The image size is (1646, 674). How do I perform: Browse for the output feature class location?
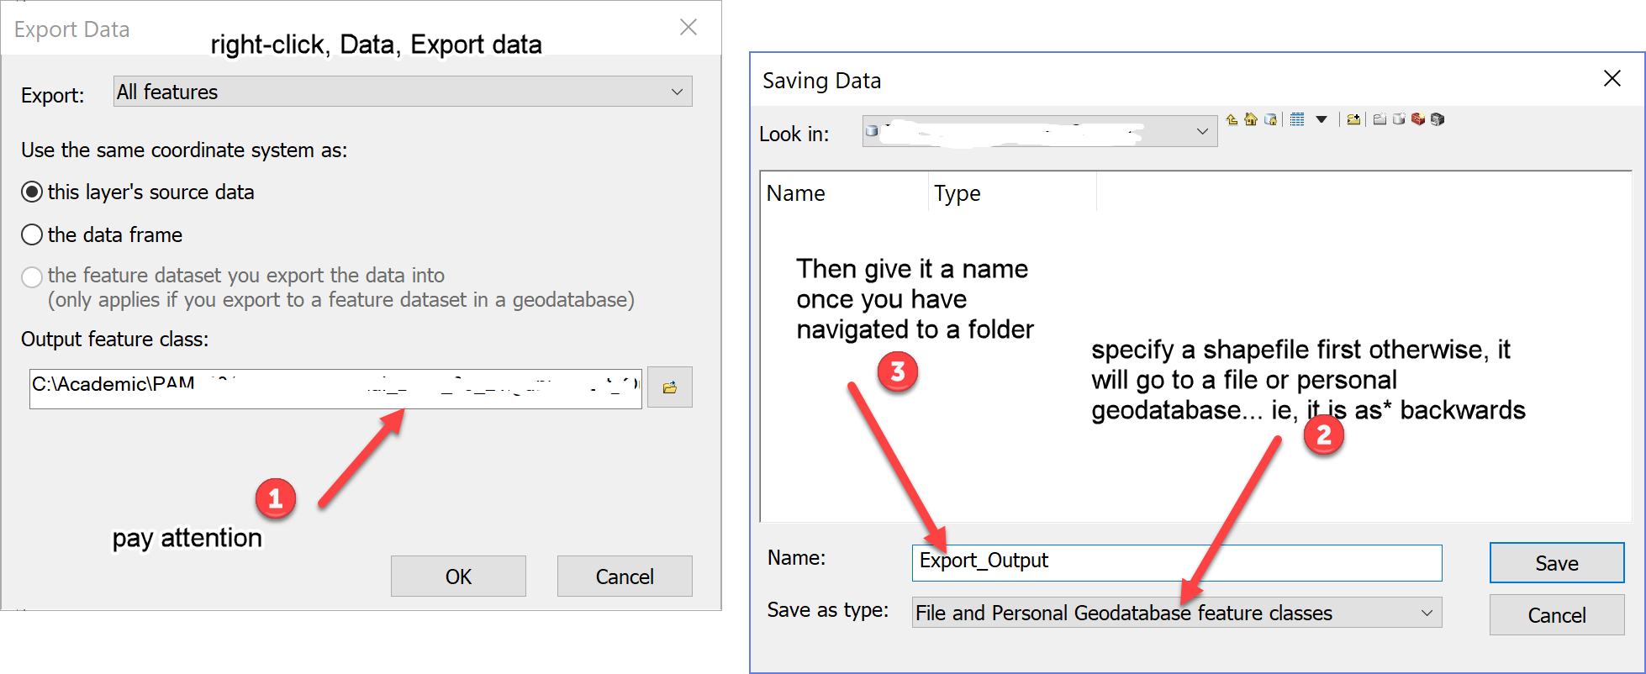click(x=669, y=387)
